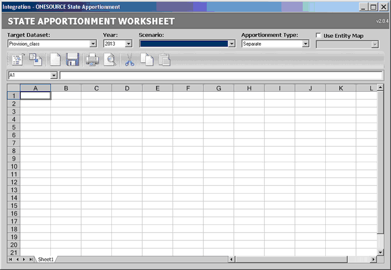Screen dimensions: 391x270
Task: Click in the formula bar input field
Action: coord(219,75)
